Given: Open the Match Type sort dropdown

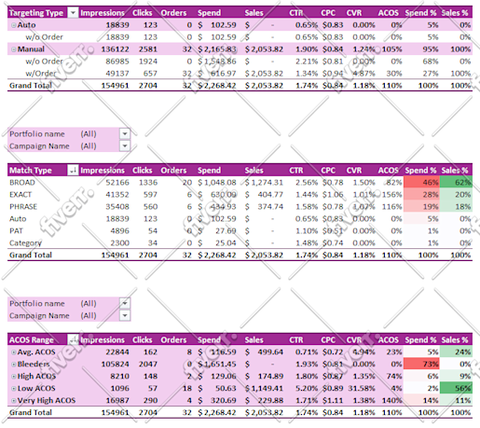Looking at the screenshot, I should 73,171.
